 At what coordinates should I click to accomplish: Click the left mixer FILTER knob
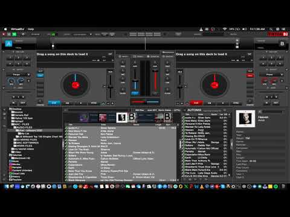coord(123,89)
